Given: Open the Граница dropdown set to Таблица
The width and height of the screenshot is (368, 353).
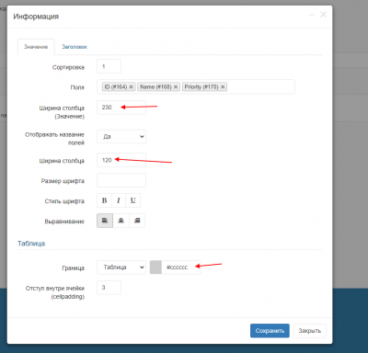Looking at the screenshot, I should [x=121, y=268].
